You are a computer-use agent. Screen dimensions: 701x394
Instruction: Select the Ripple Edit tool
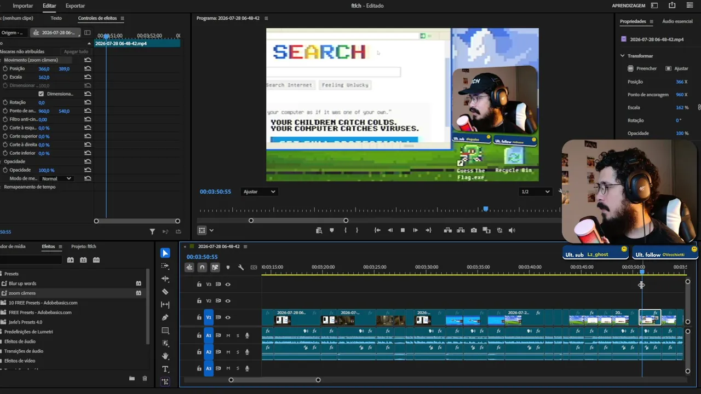click(x=165, y=279)
